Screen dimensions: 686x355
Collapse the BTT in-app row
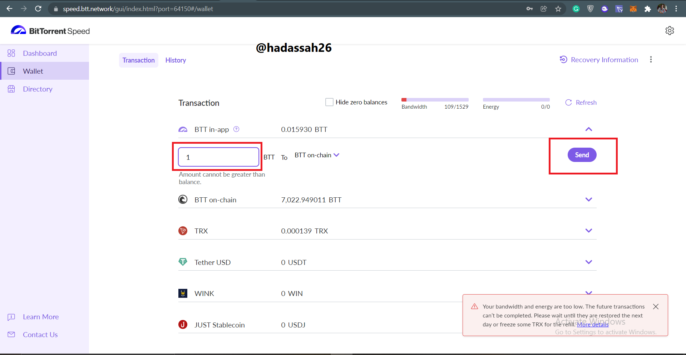click(589, 129)
